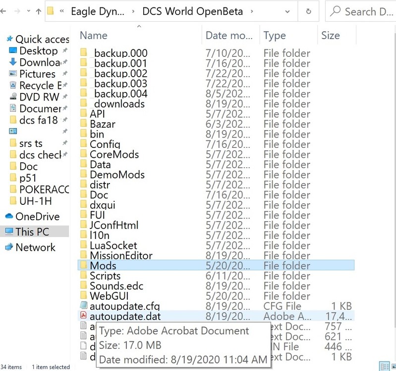Click autoupdate.dat Adobe PDF icon
396x371 pixels.
pyautogui.click(x=84, y=316)
